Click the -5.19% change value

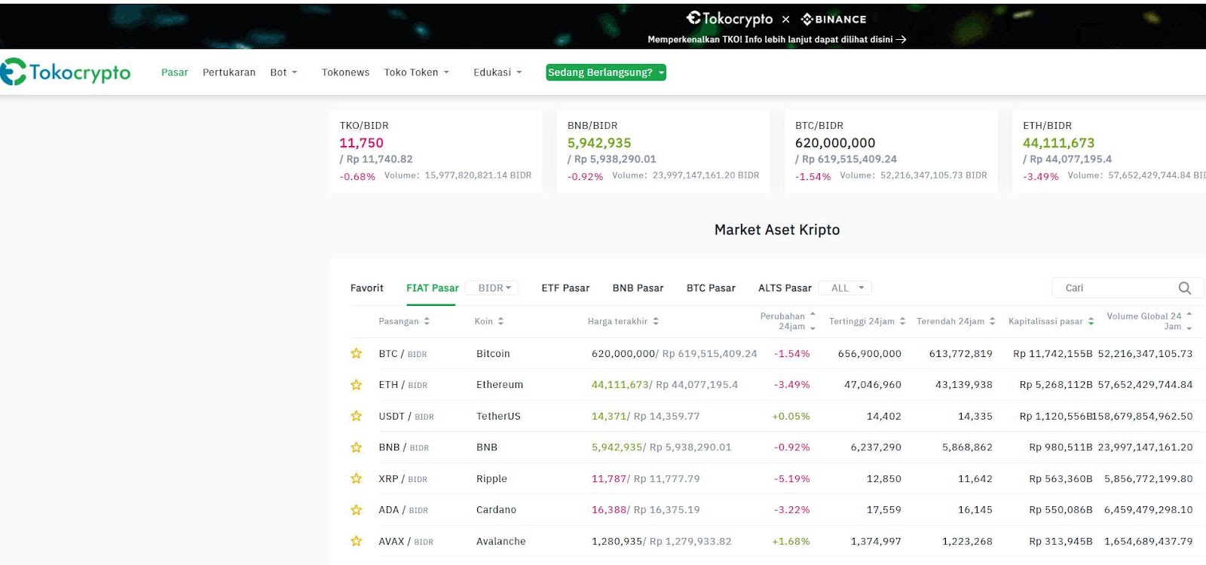pyautogui.click(x=791, y=478)
